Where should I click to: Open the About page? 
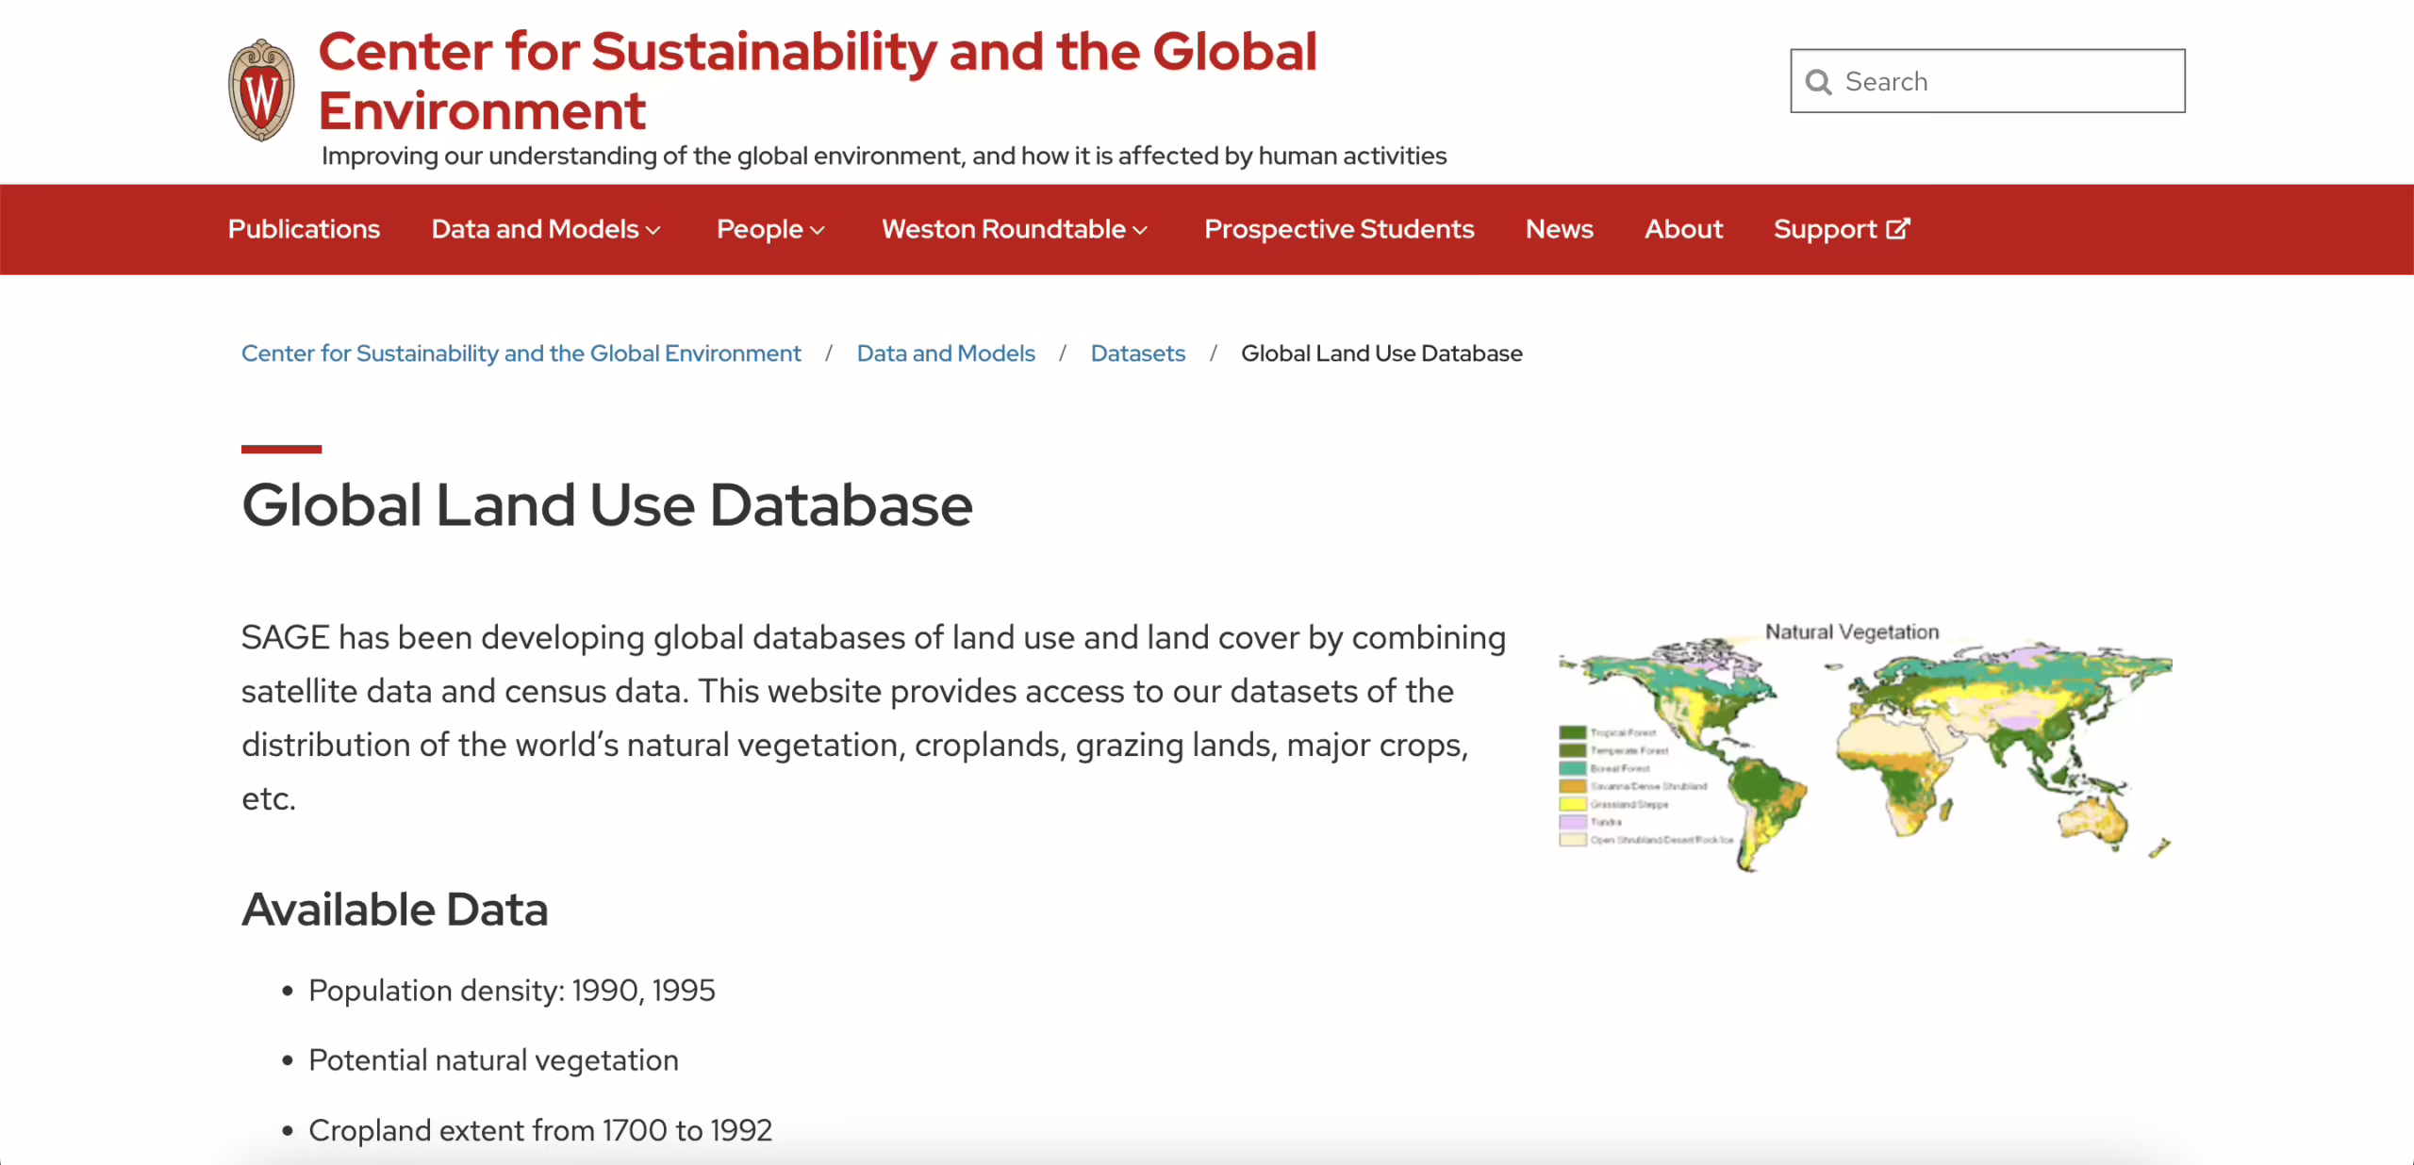[x=1682, y=228]
